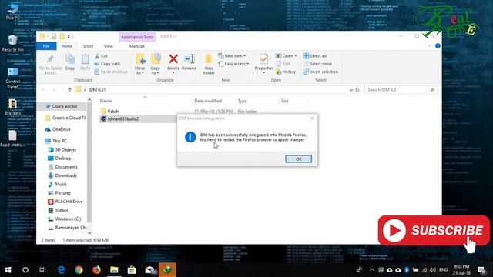Click Select all in ribbon

[315, 56]
